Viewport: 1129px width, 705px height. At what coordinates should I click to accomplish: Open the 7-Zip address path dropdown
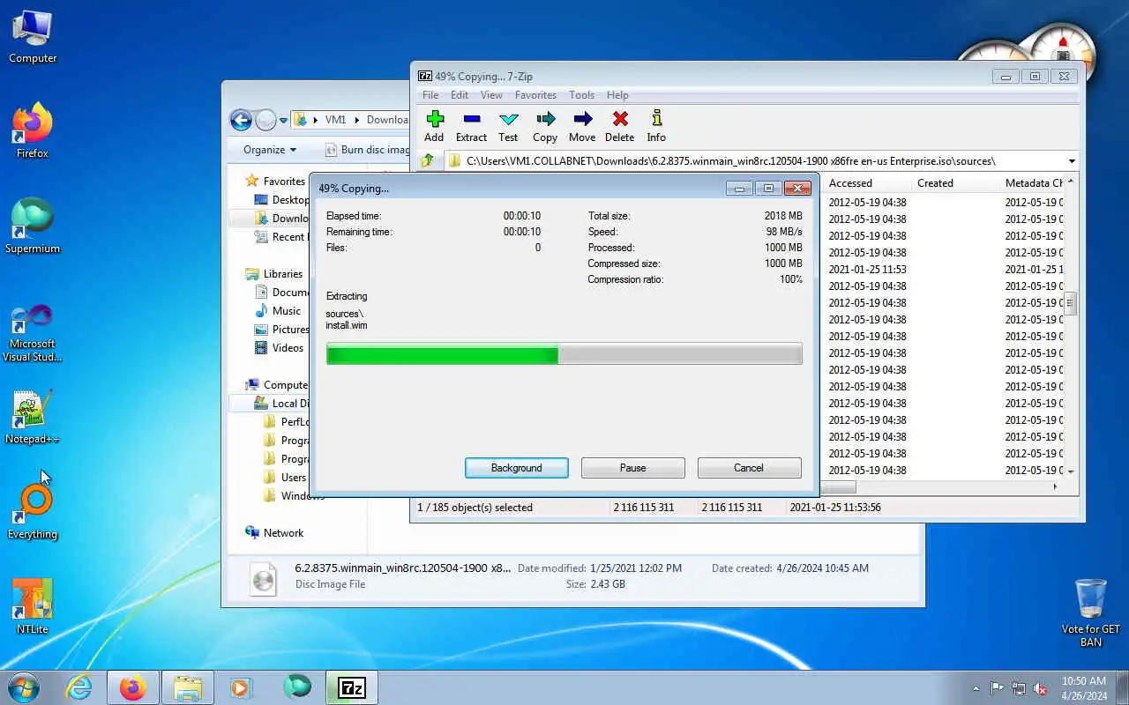click(x=1072, y=161)
